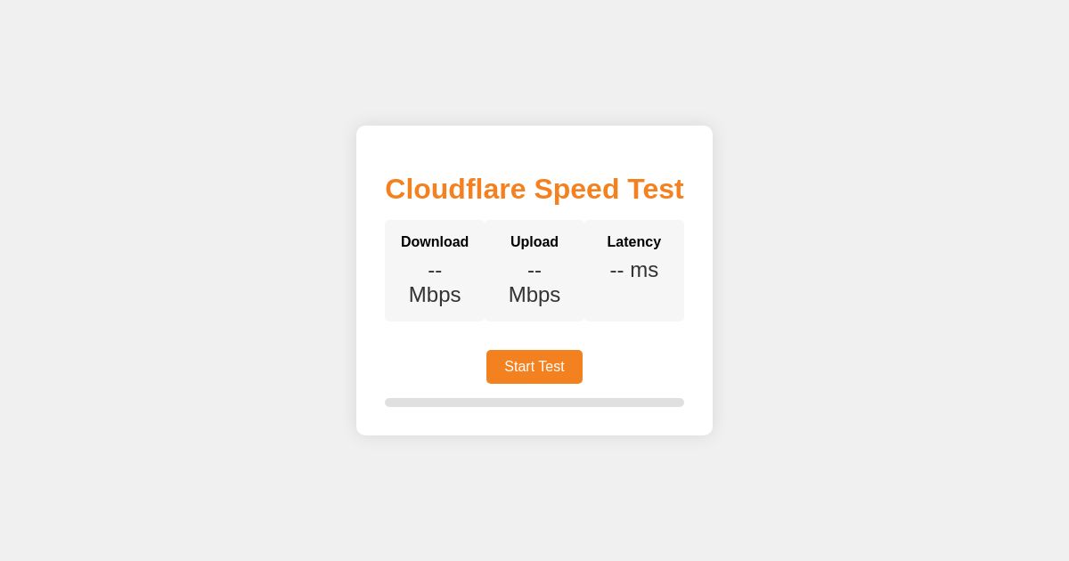Click the Mbps text under Upload
The width and height of the screenshot is (1069, 561).
[x=534, y=295]
